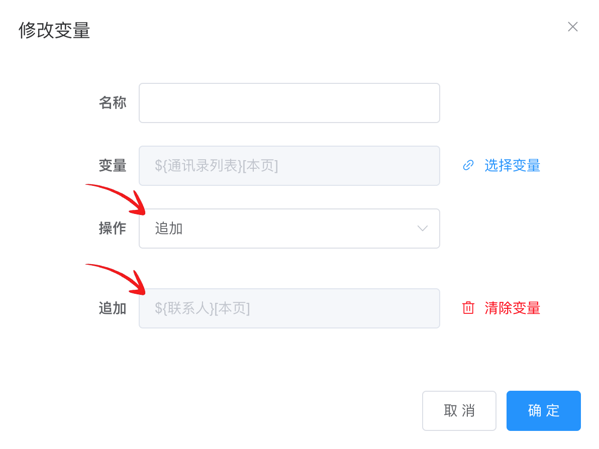Image resolution: width=599 pixels, height=449 pixels.
Task: Click the 选择变量 link
Action: (512, 165)
